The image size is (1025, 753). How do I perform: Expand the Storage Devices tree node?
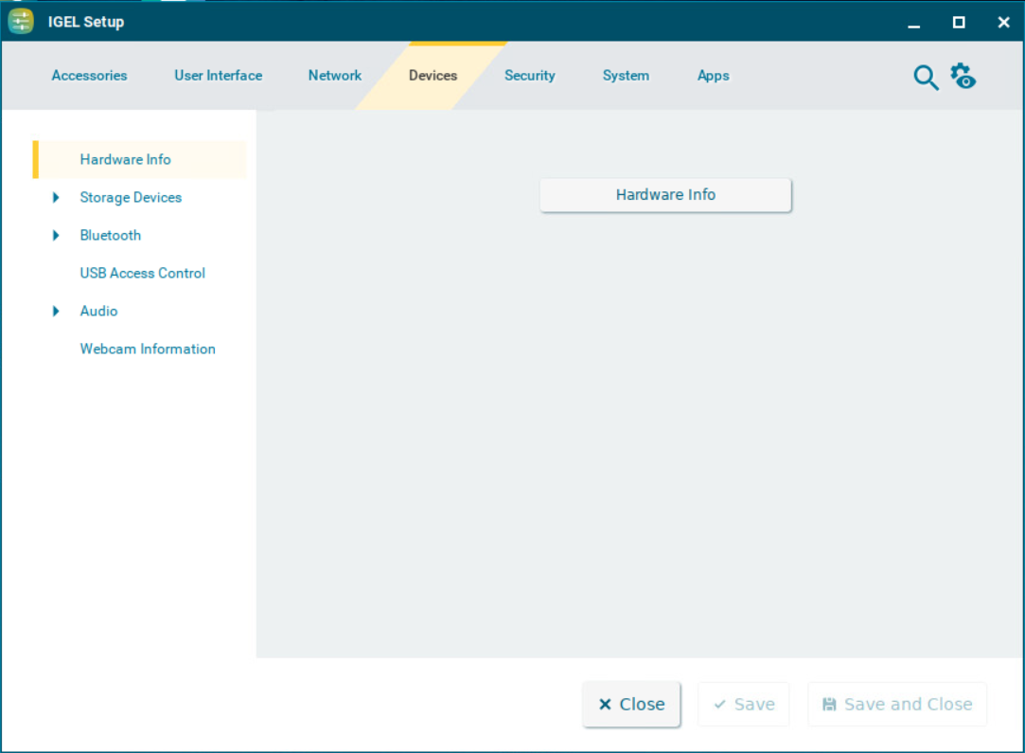56,198
